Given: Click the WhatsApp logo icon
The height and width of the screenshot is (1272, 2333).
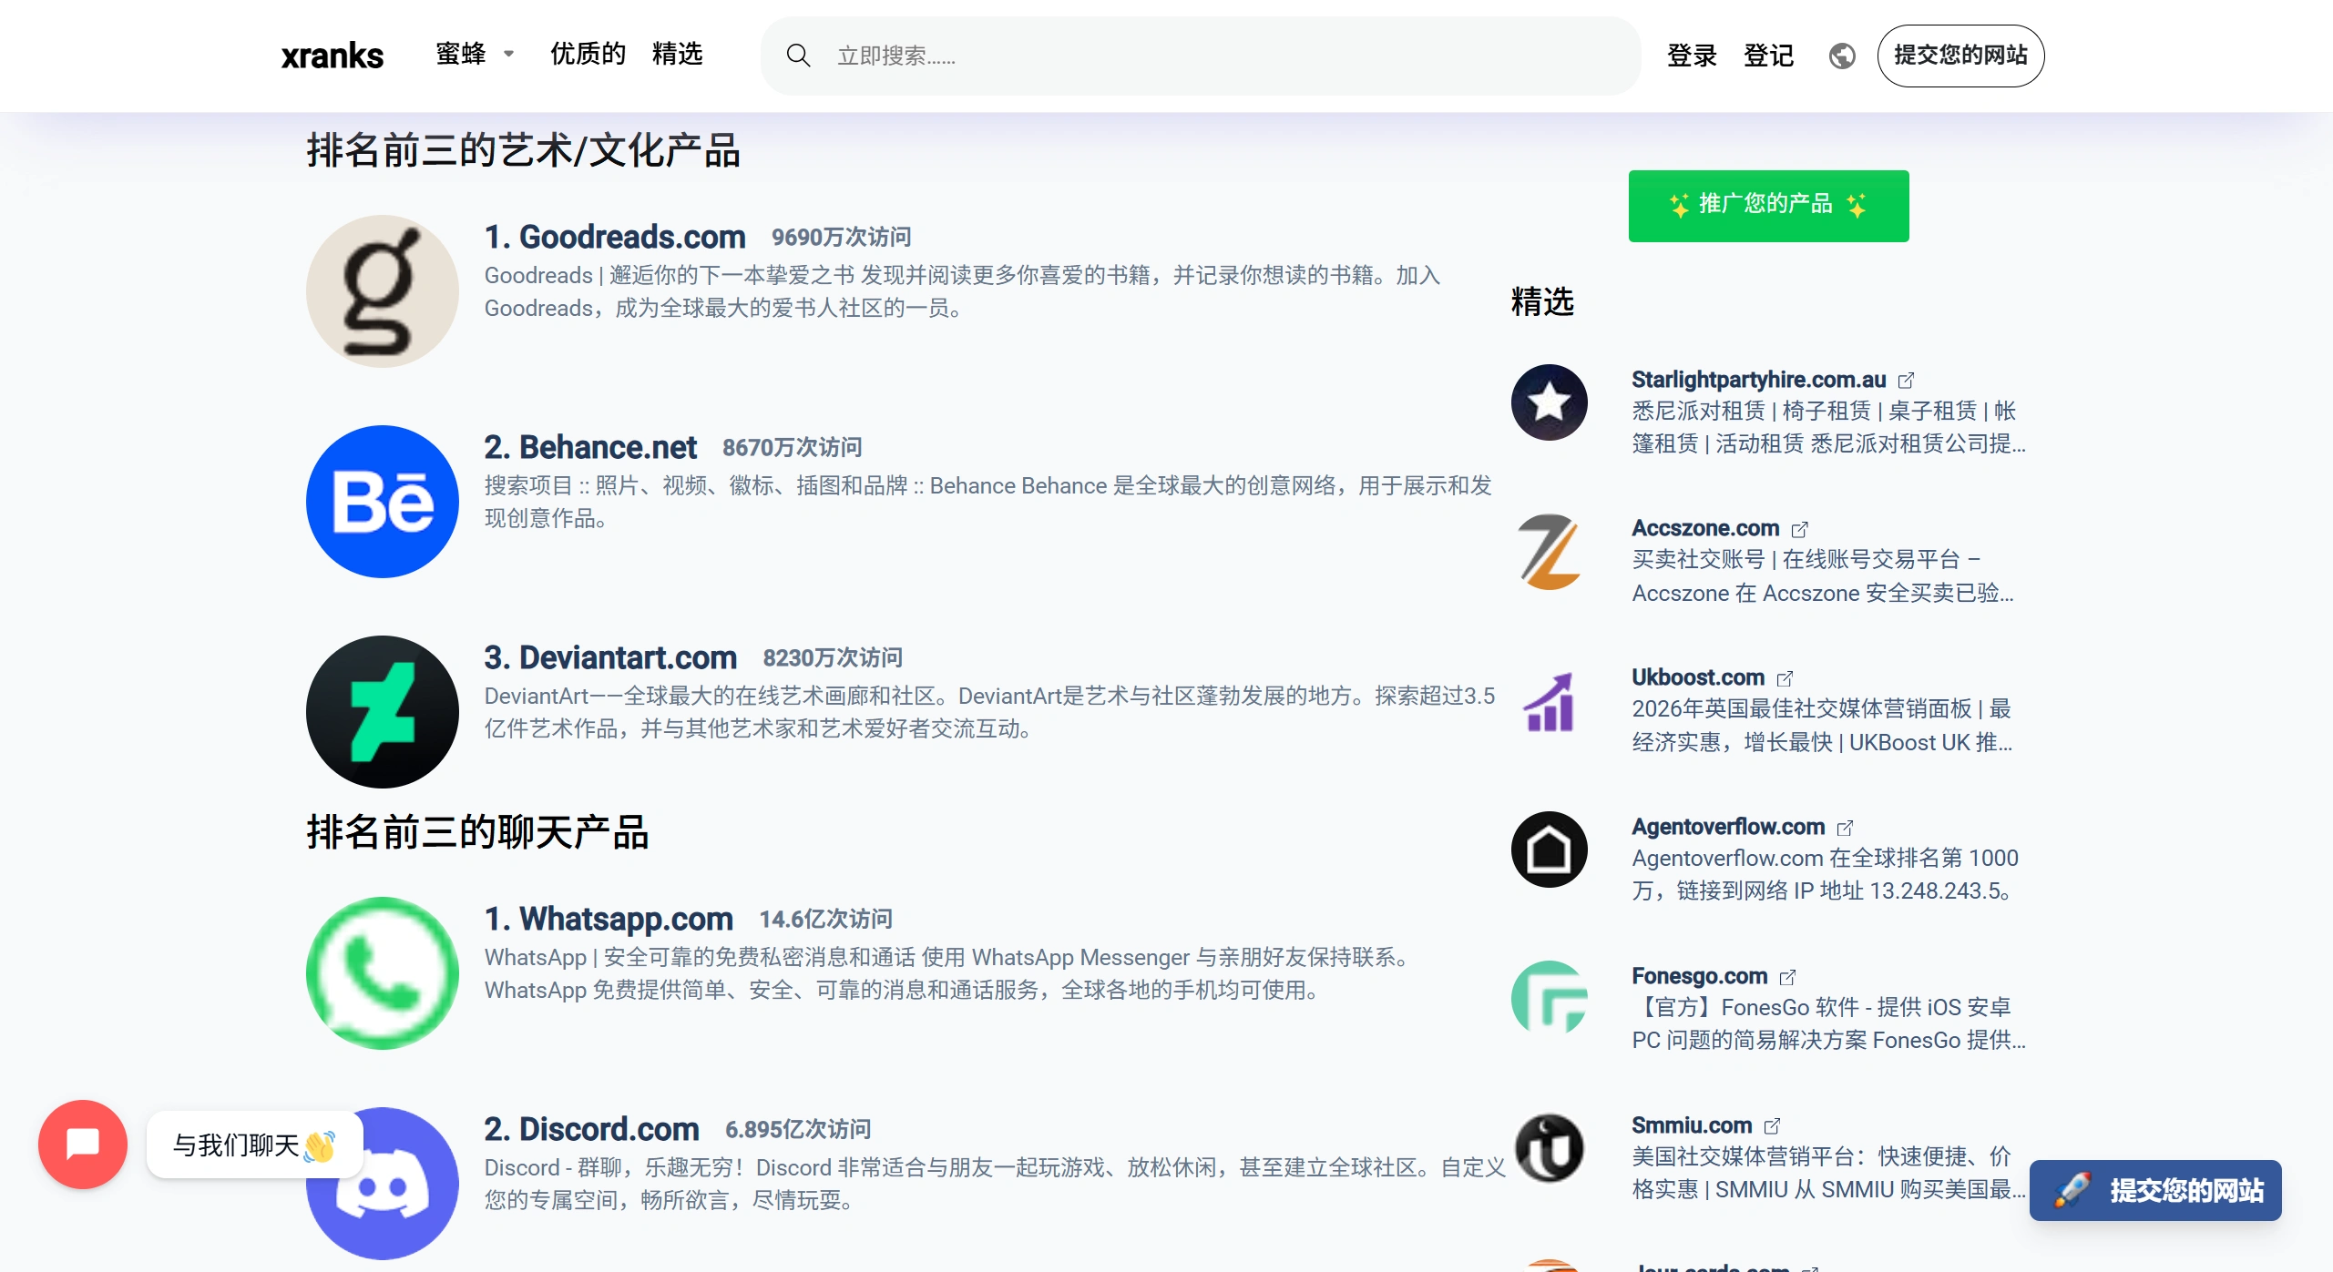Looking at the screenshot, I should [383, 973].
